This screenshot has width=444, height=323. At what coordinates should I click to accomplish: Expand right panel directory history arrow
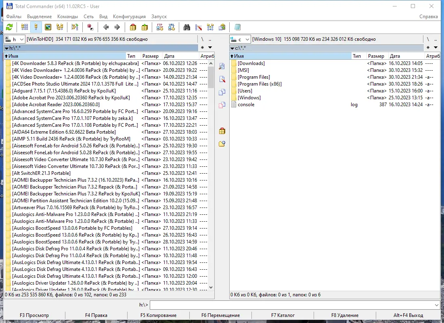[x=436, y=48]
